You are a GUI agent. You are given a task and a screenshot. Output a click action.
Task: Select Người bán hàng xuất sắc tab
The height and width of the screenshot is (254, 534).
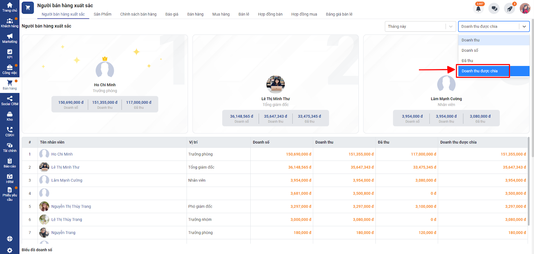tap(63, 14)
